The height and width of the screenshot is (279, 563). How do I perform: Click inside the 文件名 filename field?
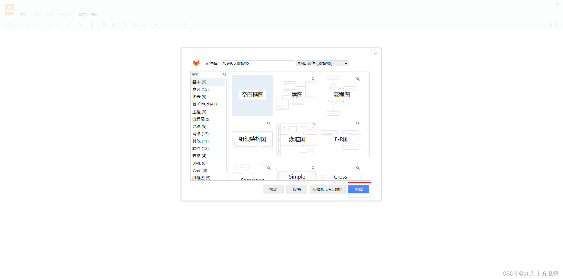click(257, 63)
